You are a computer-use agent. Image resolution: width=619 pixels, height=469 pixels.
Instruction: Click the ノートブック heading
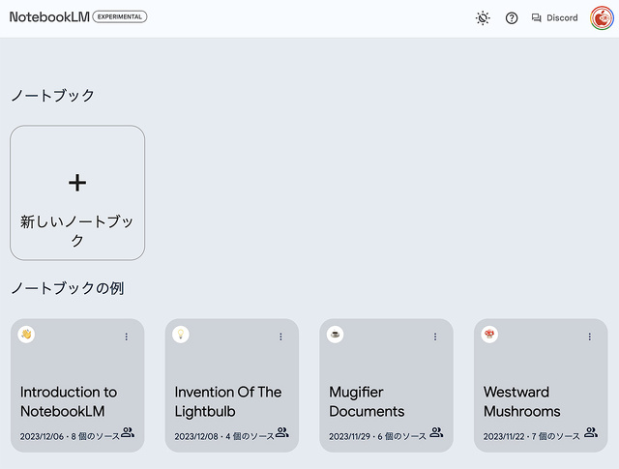pos(52,95)
